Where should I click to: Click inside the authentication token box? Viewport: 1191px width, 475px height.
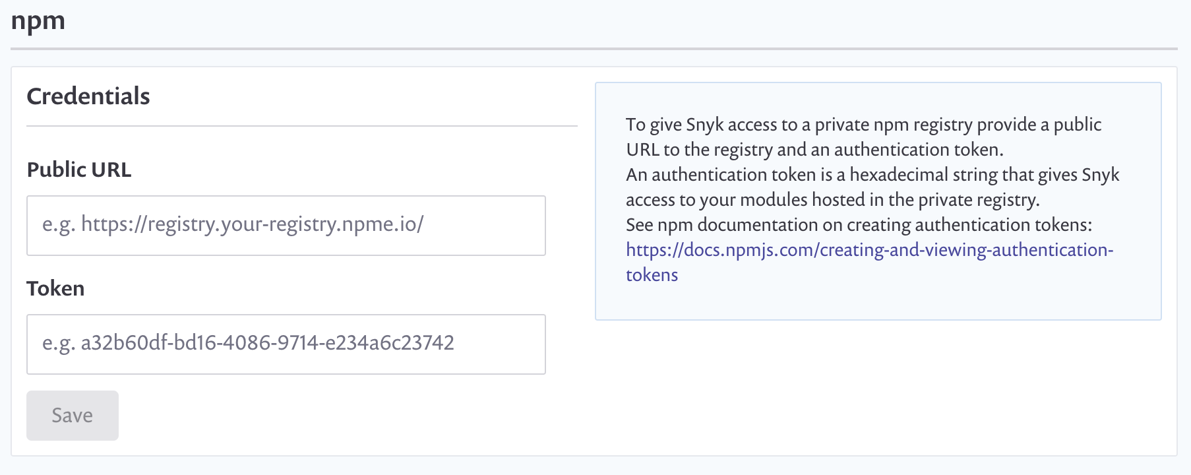[286, 344]
